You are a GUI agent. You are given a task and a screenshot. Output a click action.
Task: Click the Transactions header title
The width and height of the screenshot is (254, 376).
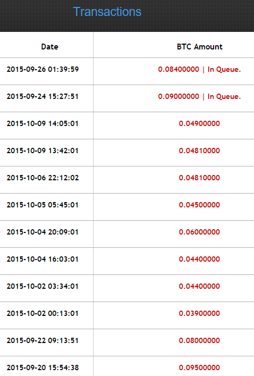coord(107,12)
